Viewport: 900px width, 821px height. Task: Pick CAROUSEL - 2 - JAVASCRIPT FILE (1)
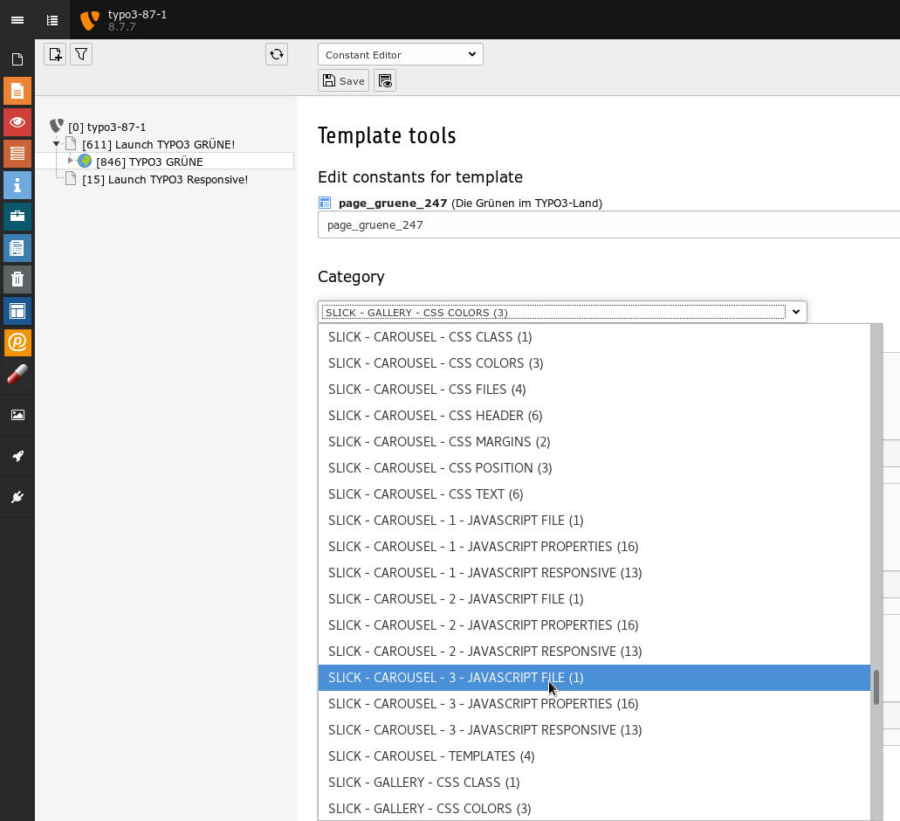(x=594, y=599)
